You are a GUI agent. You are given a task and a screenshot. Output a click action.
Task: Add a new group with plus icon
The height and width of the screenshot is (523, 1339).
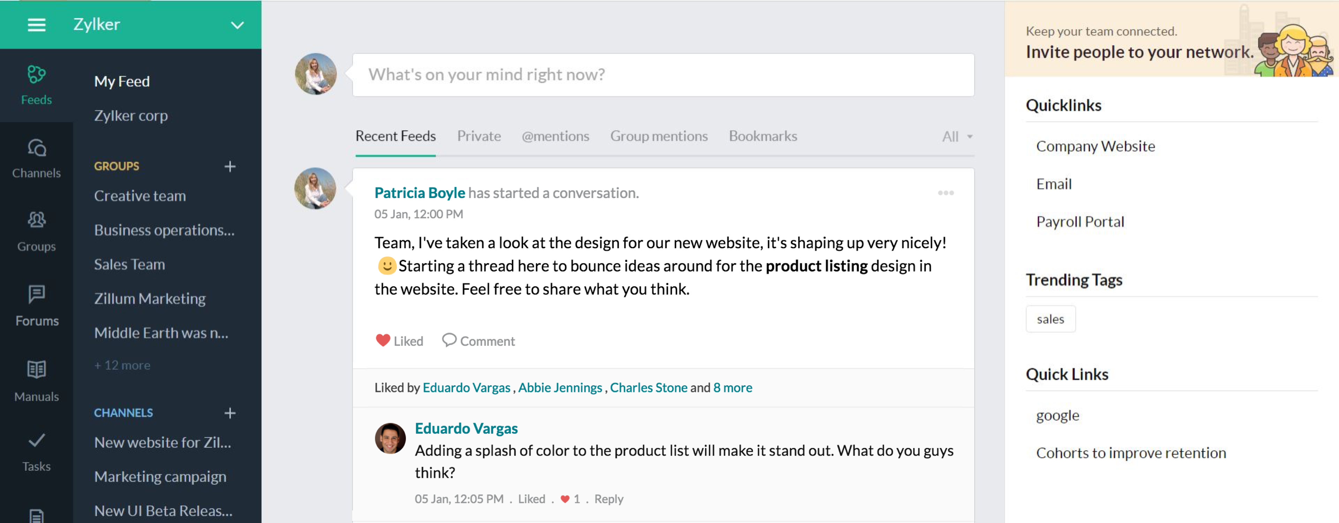click(230, 166)
